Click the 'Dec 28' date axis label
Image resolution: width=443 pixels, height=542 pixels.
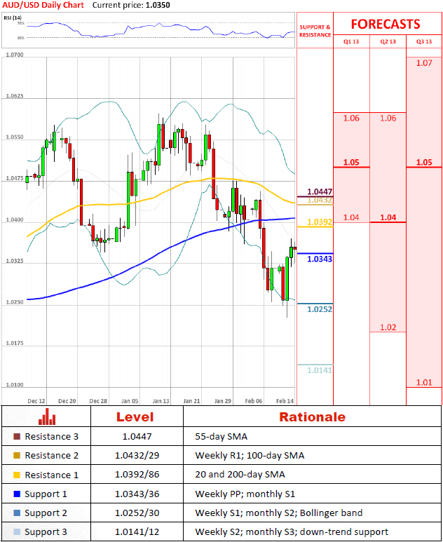pyautogui.click(x=98, y=401)
